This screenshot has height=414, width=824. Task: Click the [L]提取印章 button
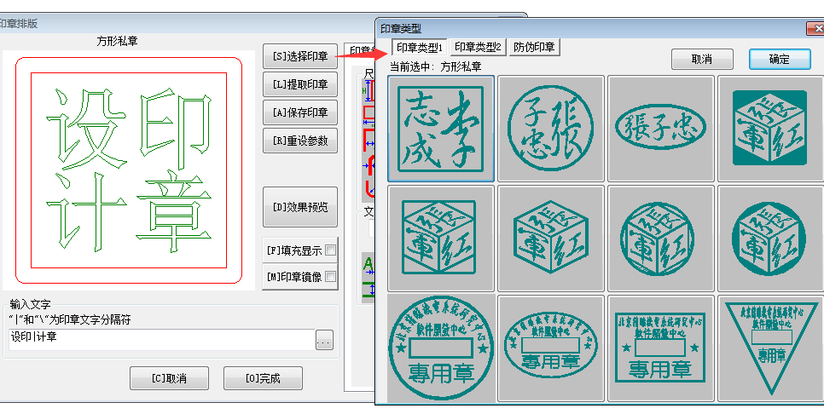coord(300,84)
